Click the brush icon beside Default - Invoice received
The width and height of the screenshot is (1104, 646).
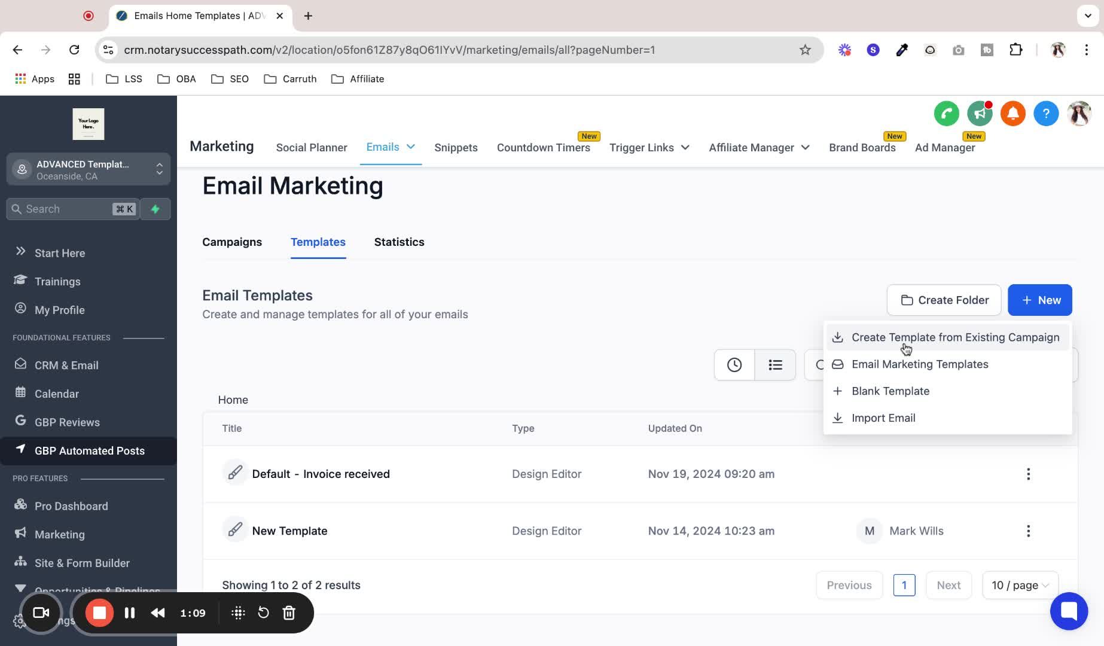(235, 473)
